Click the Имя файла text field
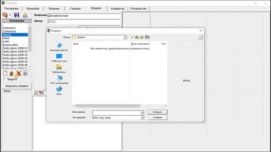The image size is (271, 152). [117, 113]
